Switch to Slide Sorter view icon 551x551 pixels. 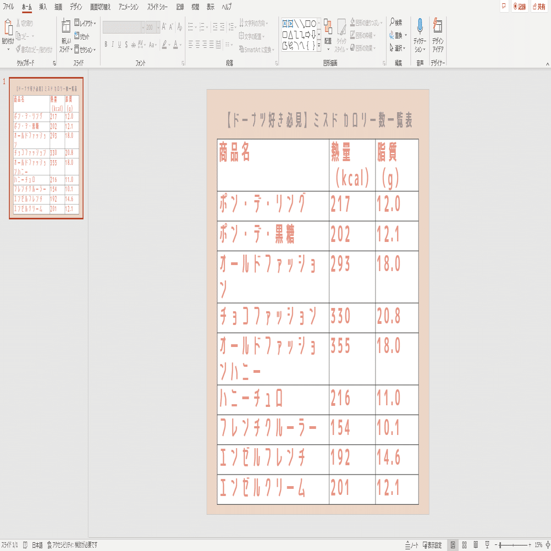(x=464, y=545)
